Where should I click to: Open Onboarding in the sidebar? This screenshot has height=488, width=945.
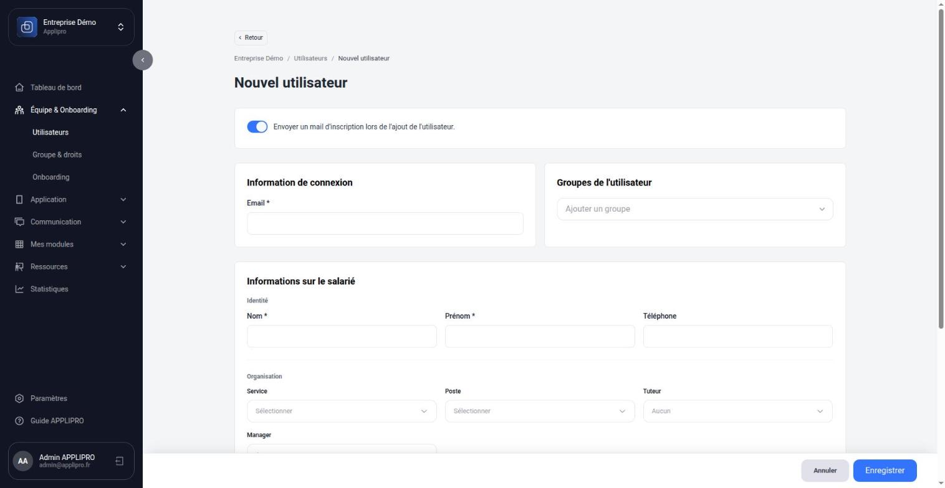51,177
